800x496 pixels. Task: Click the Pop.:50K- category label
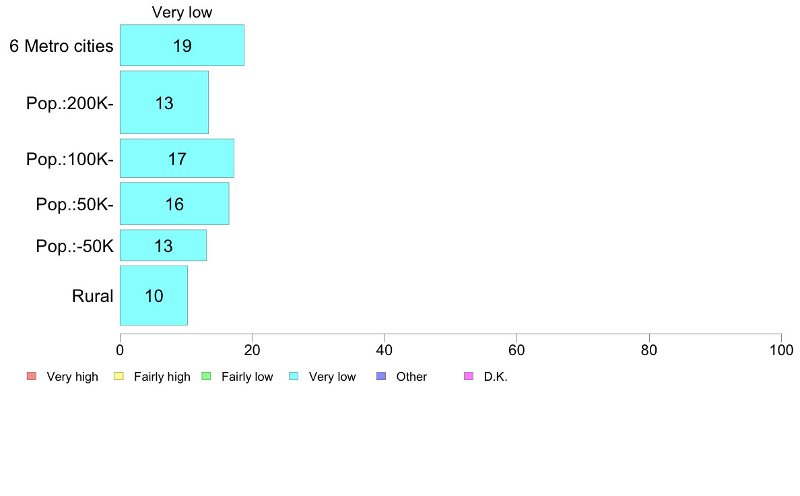[x=75, y=204]
